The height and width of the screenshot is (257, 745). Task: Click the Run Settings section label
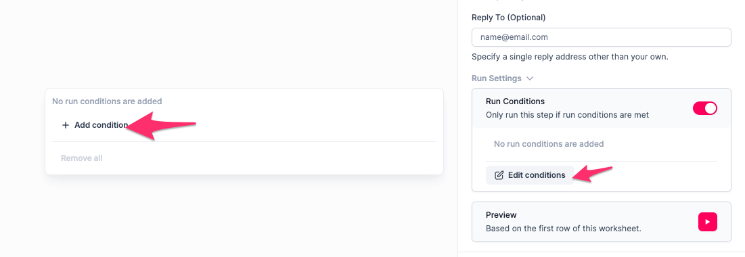click(497, 78)
